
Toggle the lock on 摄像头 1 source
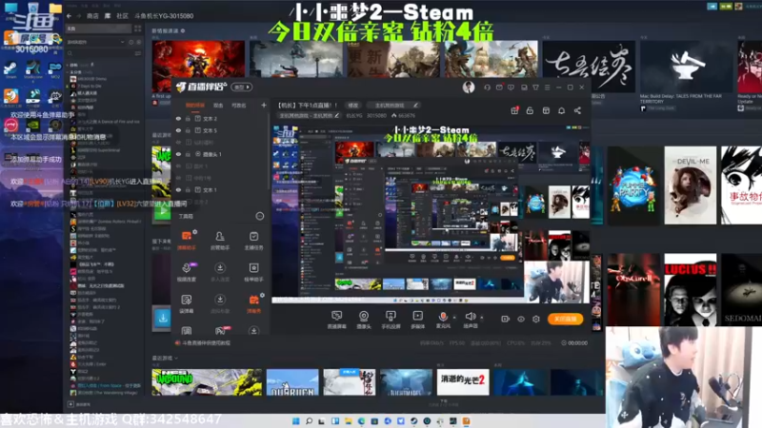[x=188, y=154]
